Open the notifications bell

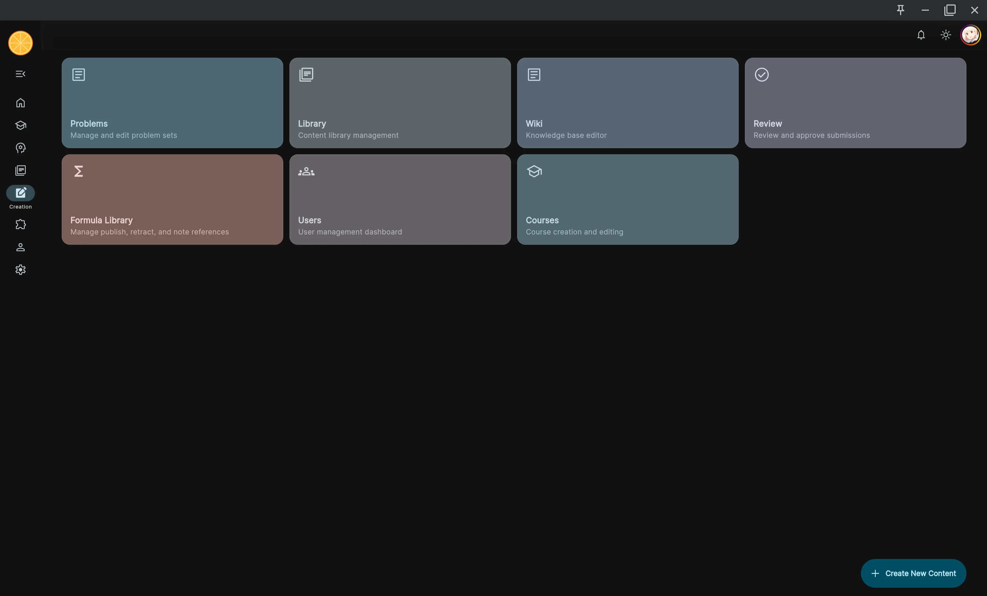coord(921,35)
